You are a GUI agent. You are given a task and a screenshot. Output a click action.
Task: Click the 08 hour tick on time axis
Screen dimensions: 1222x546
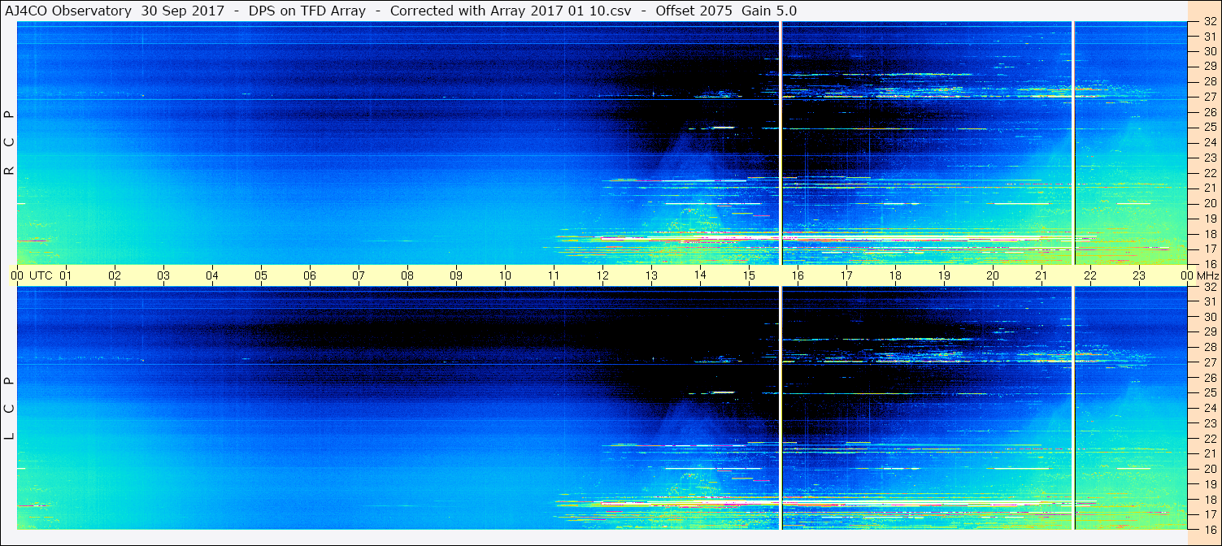(407, 275)
